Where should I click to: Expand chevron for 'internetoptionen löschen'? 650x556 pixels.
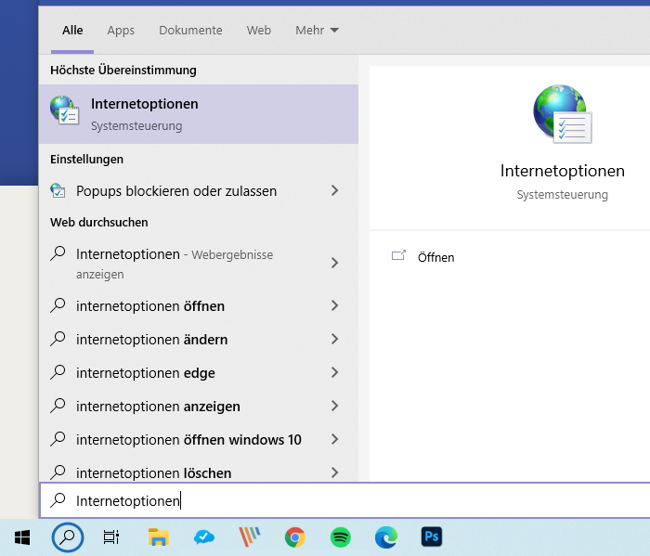pyautogui.click(x=334, y=472)
